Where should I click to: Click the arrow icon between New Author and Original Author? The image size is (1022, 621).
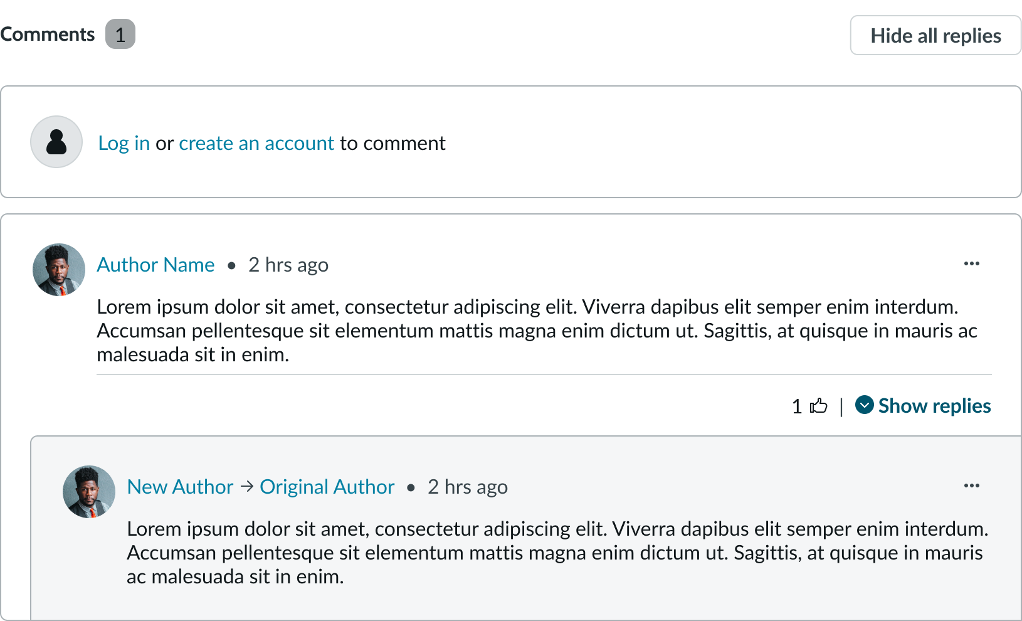click(246, 487)
